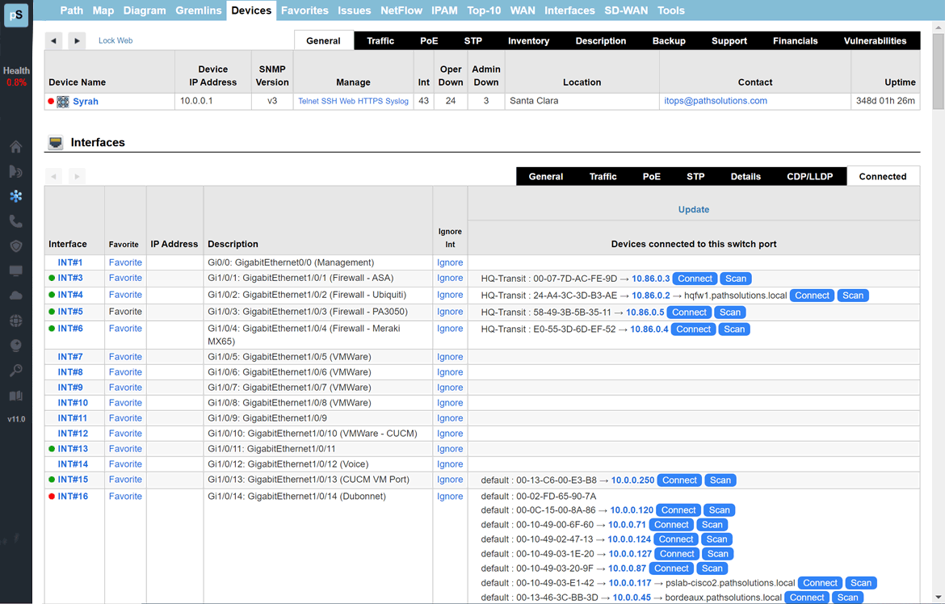Viewport: 945px width, 604px height.
Task: Switch to CDP/LLDP interfaces tab
Action: coord(809,176)
